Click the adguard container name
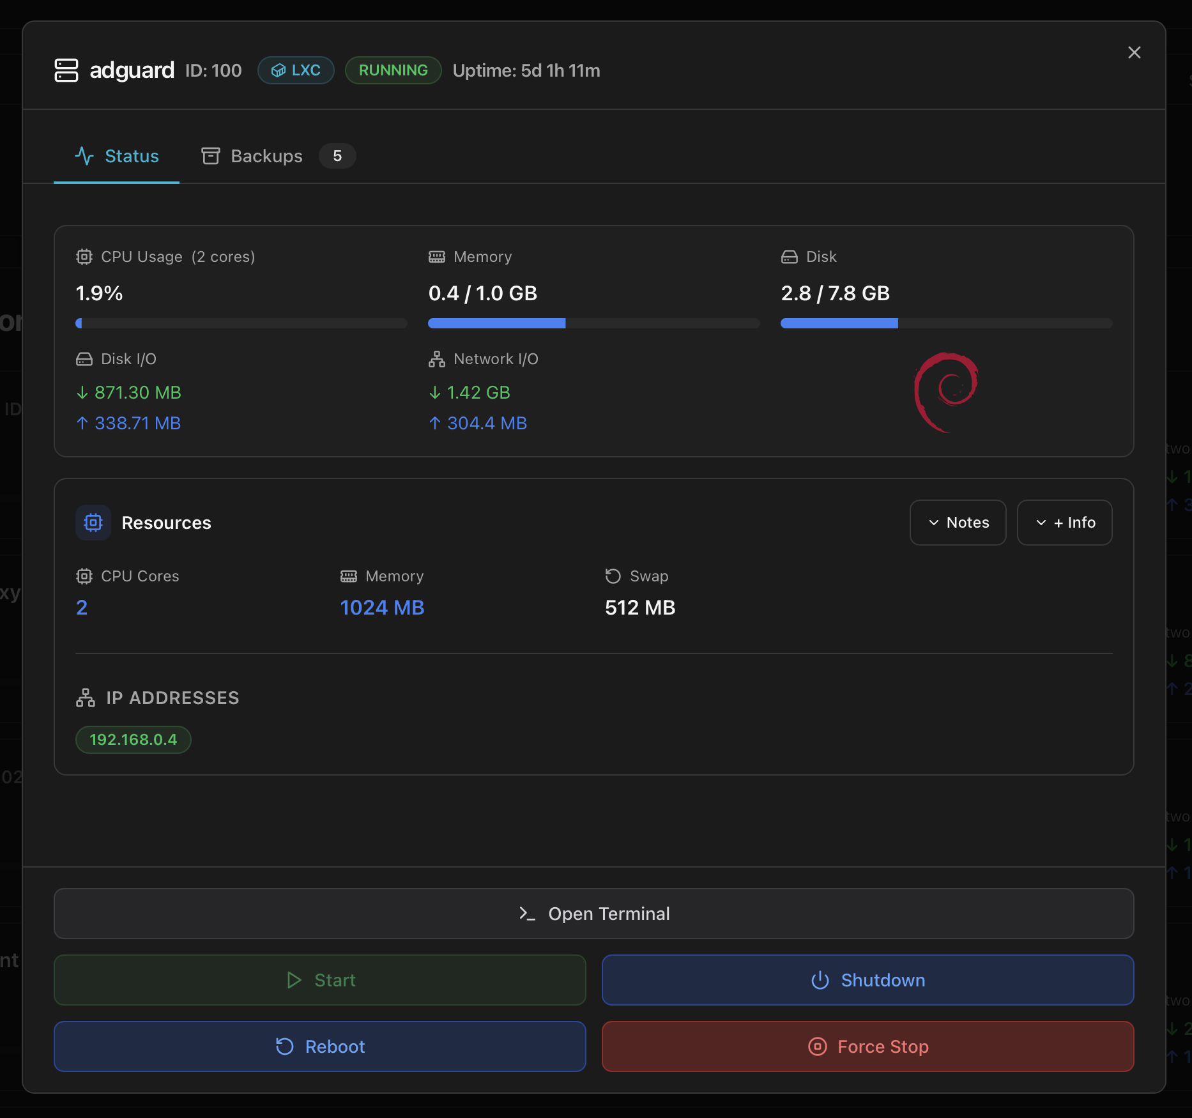Image resolution: width=1192 pixels, height=1118 pixels. tap(132, 70)
